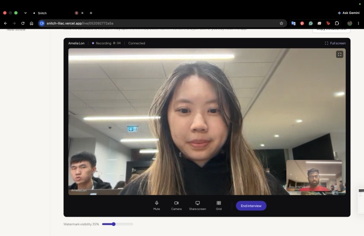The width and height of the screenshot is (364, 236).
Task: Open the browser home page
Action: (32, 23)
